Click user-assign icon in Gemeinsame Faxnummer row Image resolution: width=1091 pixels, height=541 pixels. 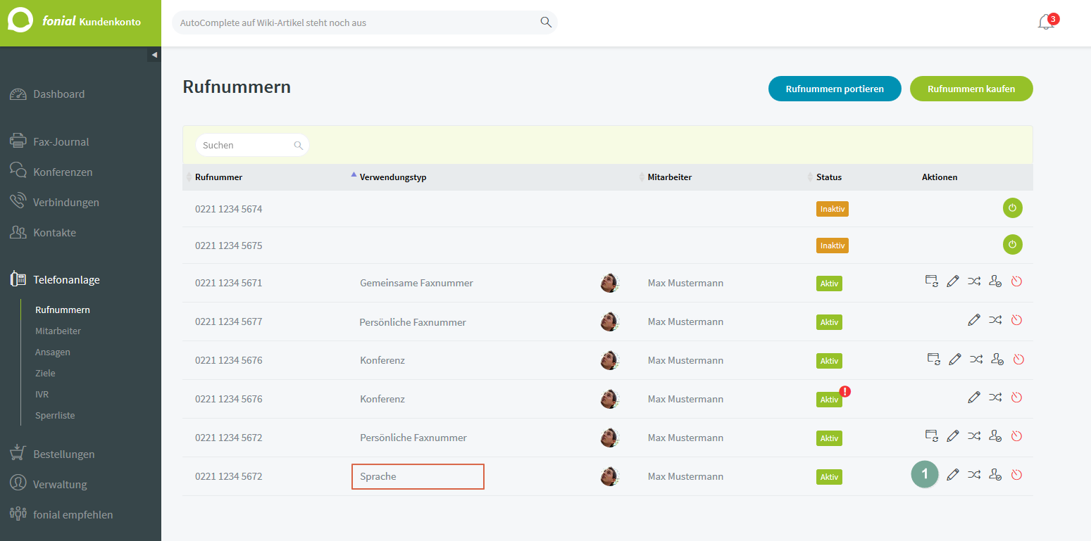tap(995, 282)
